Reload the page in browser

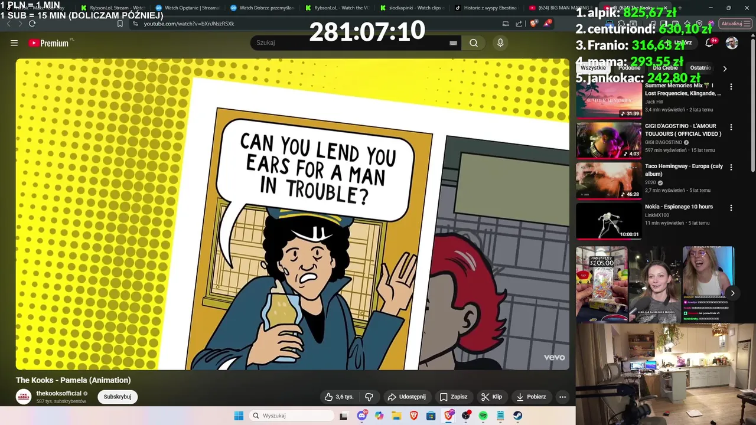[32, 24]
